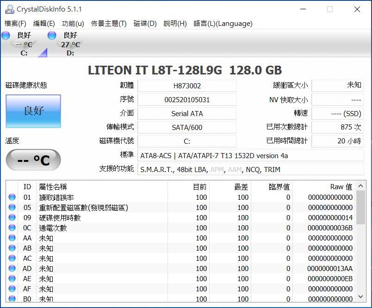This screenshot has width=372, height=308.
Task: Click the status orb for attribute AB
Action: click(12, 248)
